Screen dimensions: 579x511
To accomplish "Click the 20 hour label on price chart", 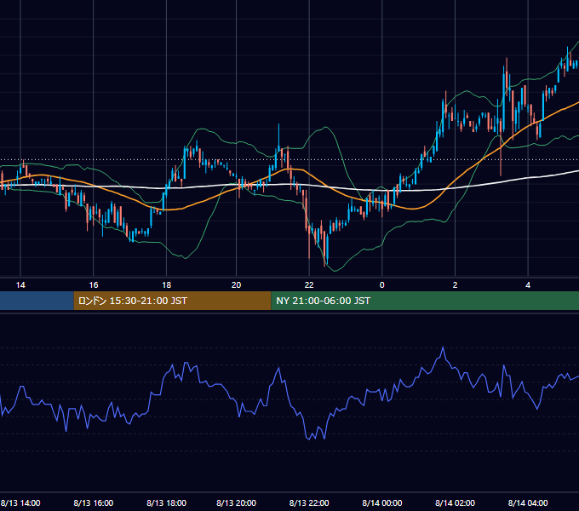I will [x=237, y=285].
